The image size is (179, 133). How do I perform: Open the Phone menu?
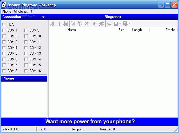point(7,12)
